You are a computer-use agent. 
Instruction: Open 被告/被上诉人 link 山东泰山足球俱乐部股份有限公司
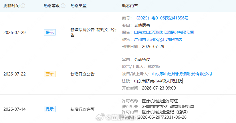182,74
